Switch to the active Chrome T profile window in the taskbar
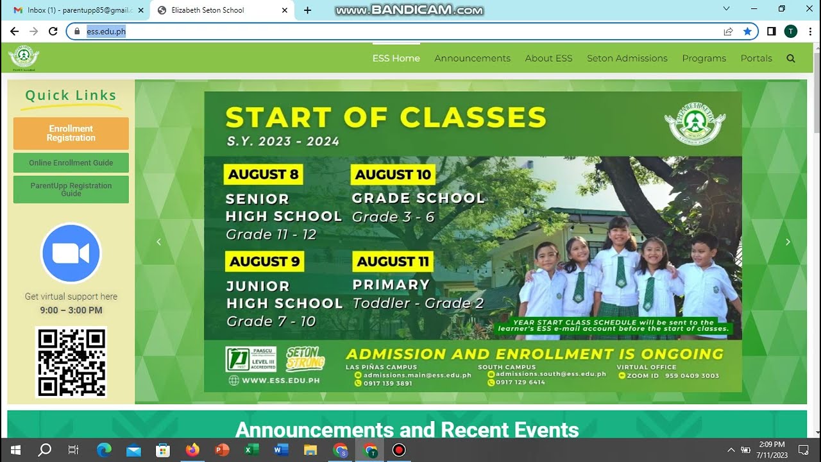Image resolution: width=821 pixels, height=462 pixels. point(369,450)
